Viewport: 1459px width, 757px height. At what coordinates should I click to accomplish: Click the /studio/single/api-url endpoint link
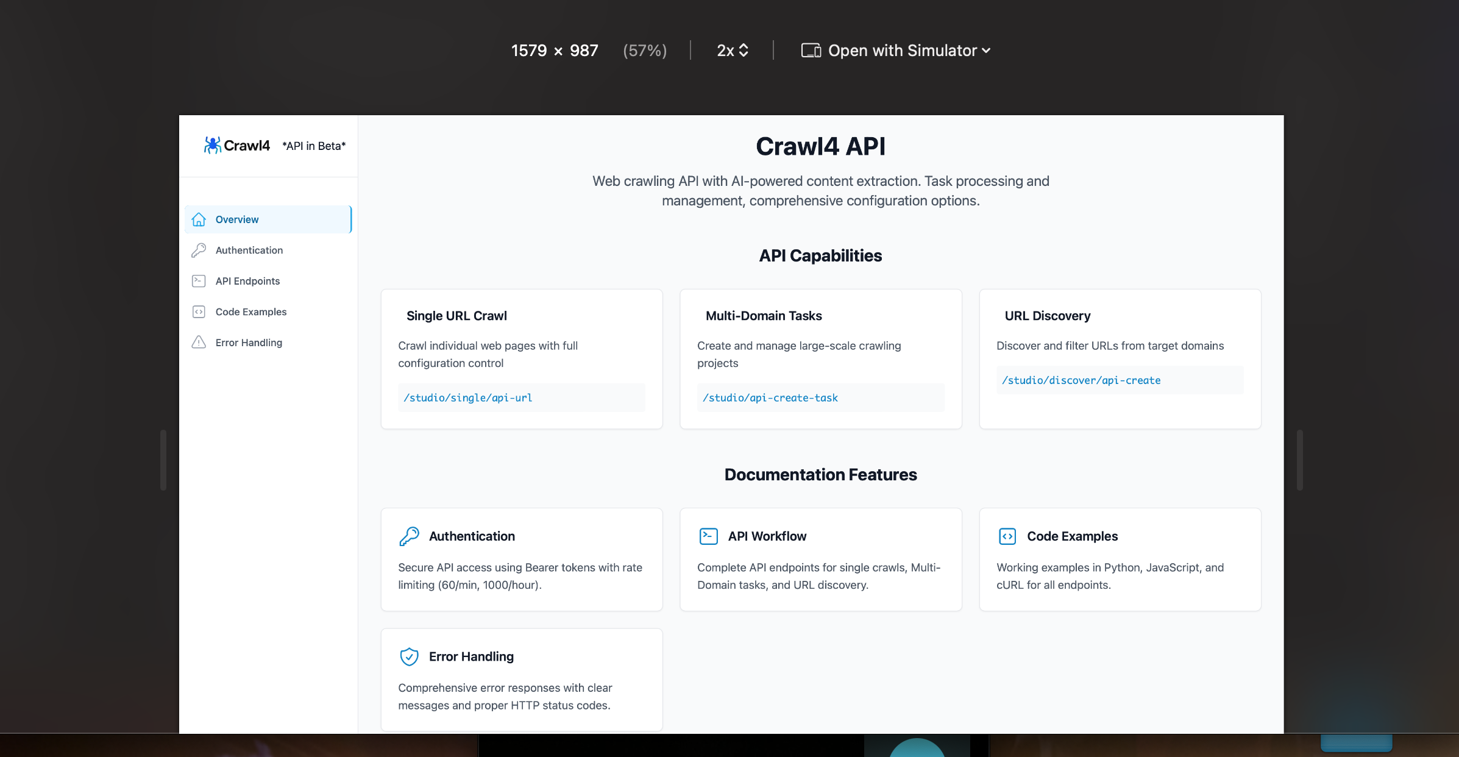[x=467, y=397]
